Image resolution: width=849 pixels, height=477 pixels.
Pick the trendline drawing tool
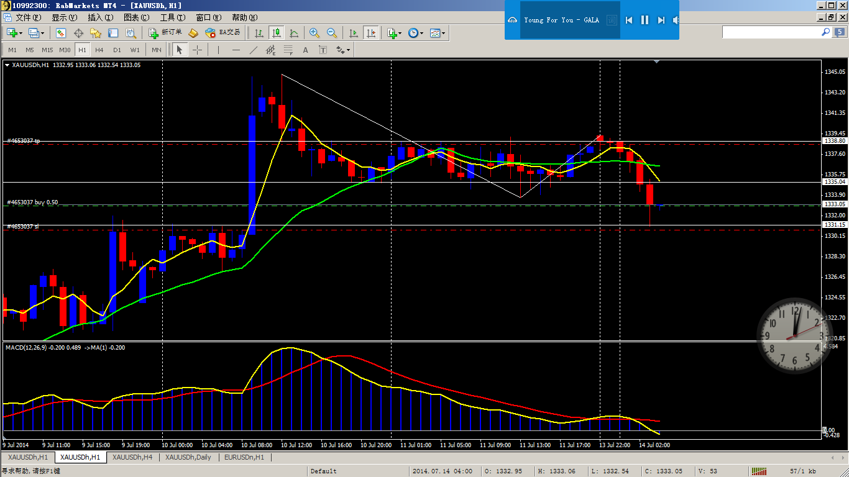[x=253, y=50]
